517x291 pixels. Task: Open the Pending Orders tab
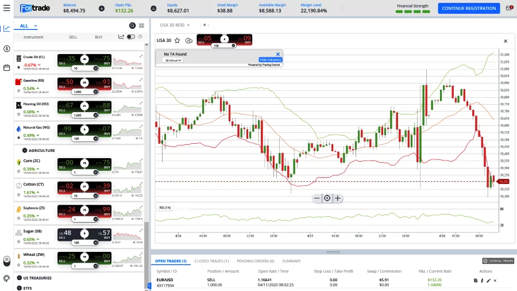(x=255, y=261)
